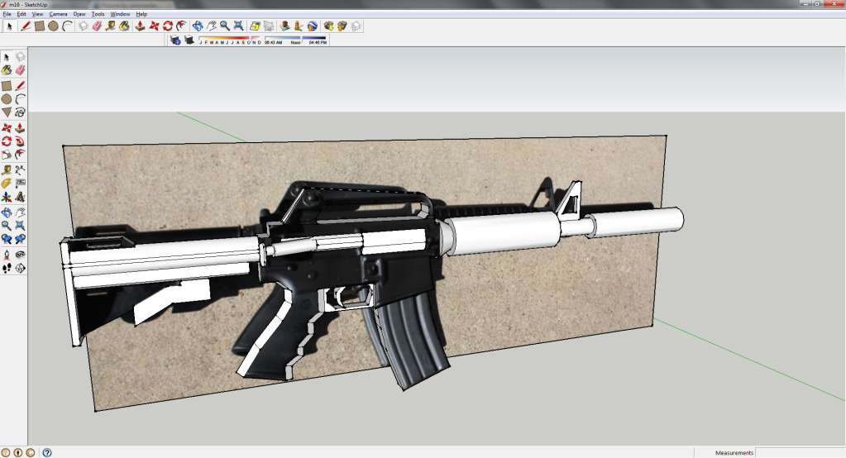Open the Draw menu
Image resolution: width=846 pixels, height=458 pixels.
click(79, 14)
